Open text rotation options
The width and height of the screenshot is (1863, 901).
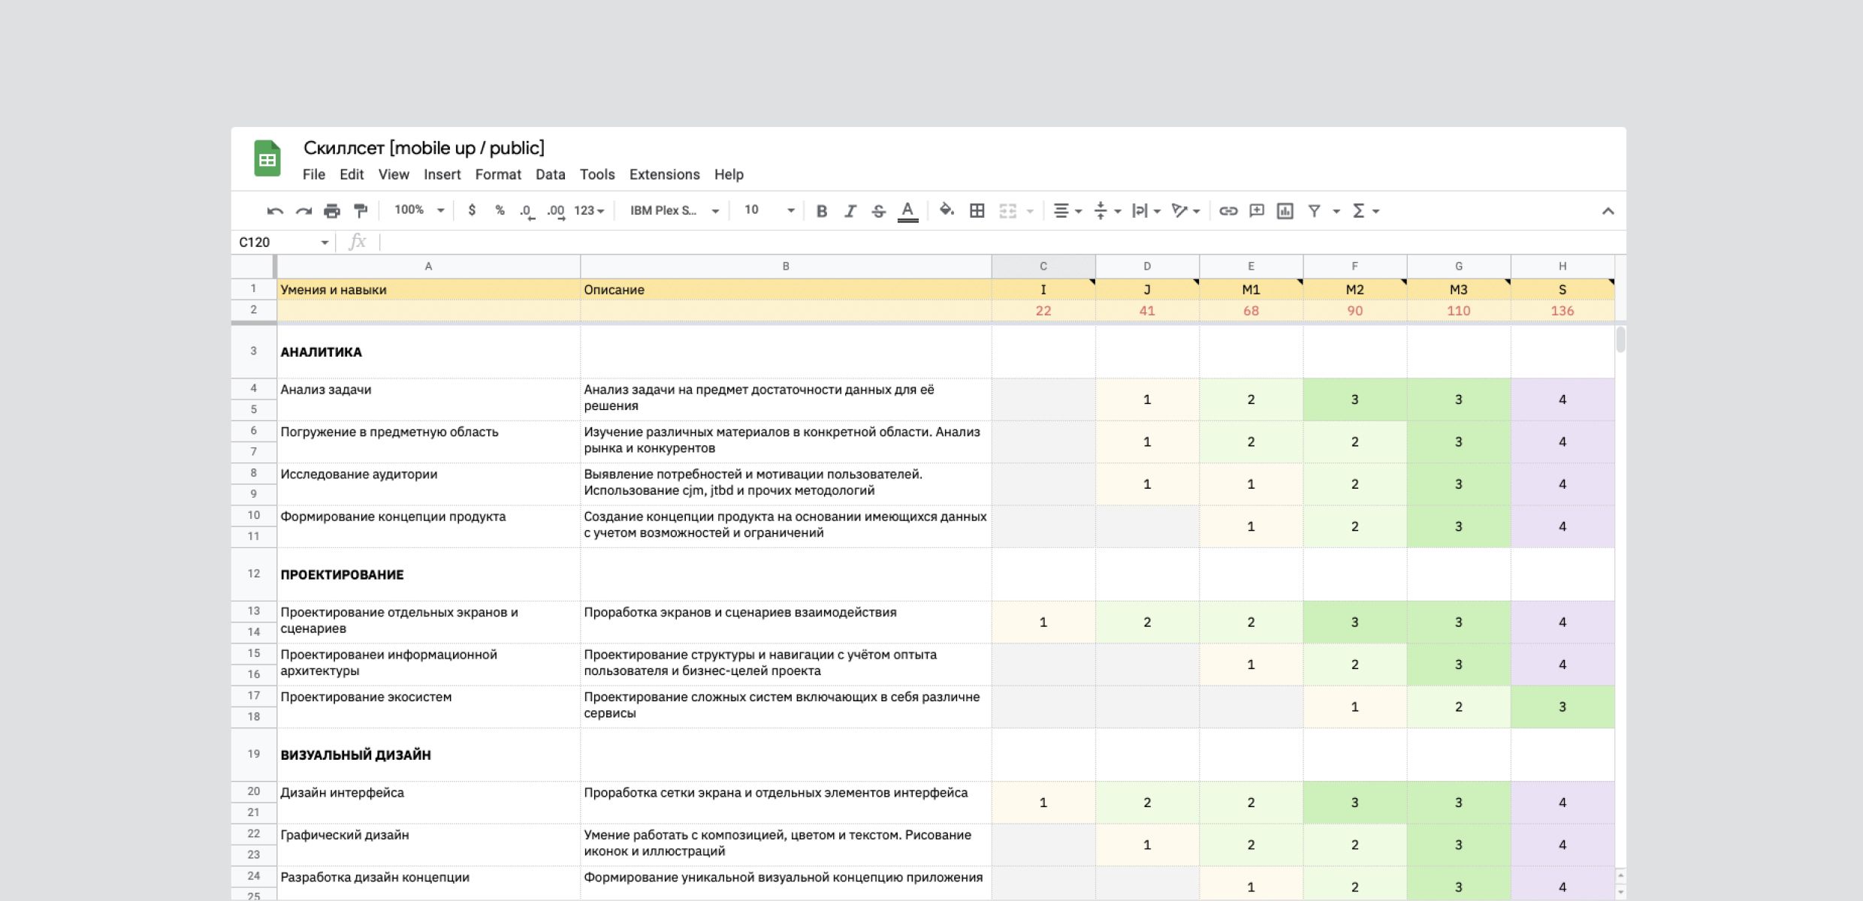1186,211
